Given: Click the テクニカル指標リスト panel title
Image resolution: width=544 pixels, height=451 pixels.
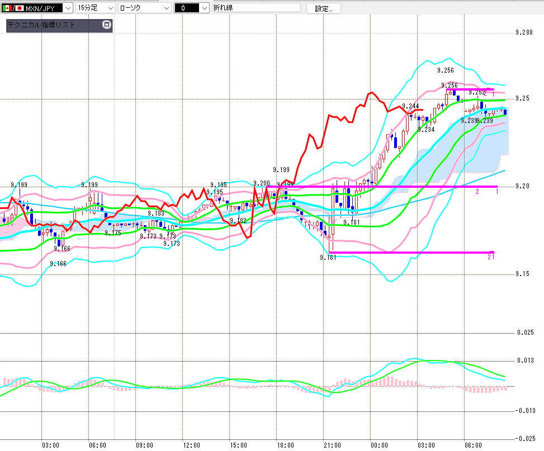Looking at the screenshot, I should [41, 25].
